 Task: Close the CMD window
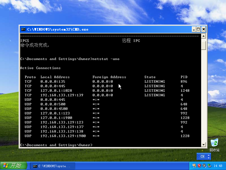pyautogui.click(x=203, y=29)
